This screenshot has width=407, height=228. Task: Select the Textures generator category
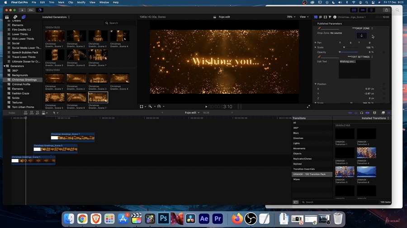(23, 103)
